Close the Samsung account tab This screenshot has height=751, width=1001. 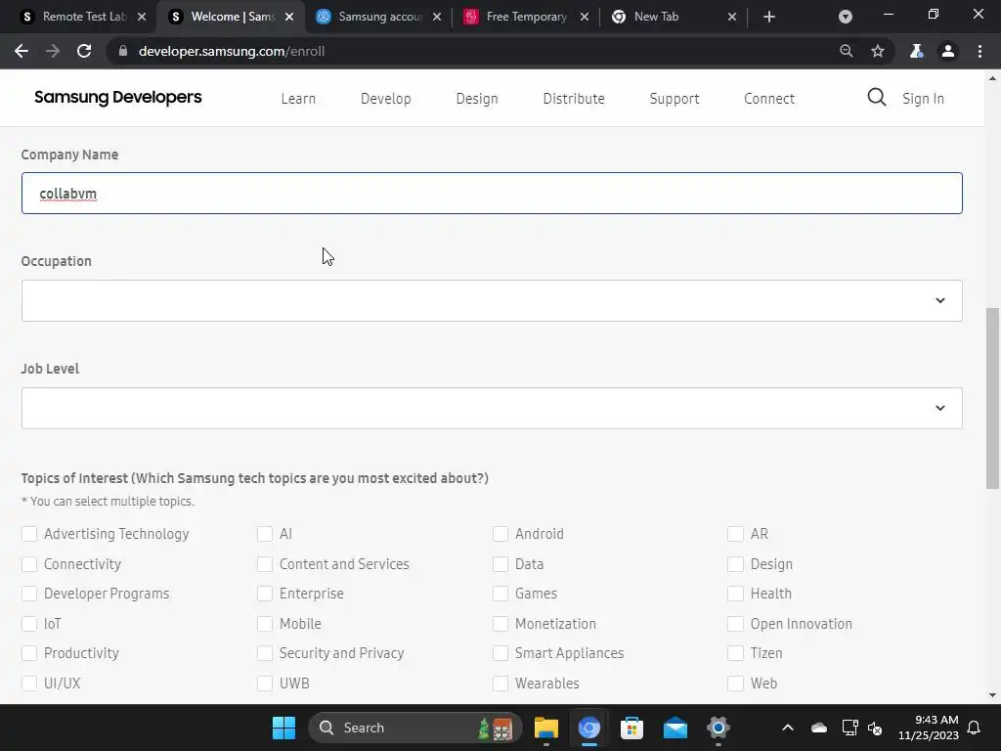(437, 17)
